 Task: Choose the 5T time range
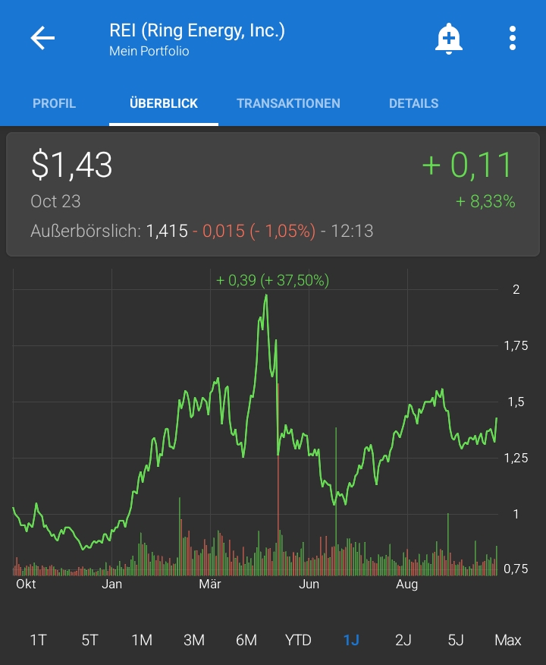(x=89, y=639)
